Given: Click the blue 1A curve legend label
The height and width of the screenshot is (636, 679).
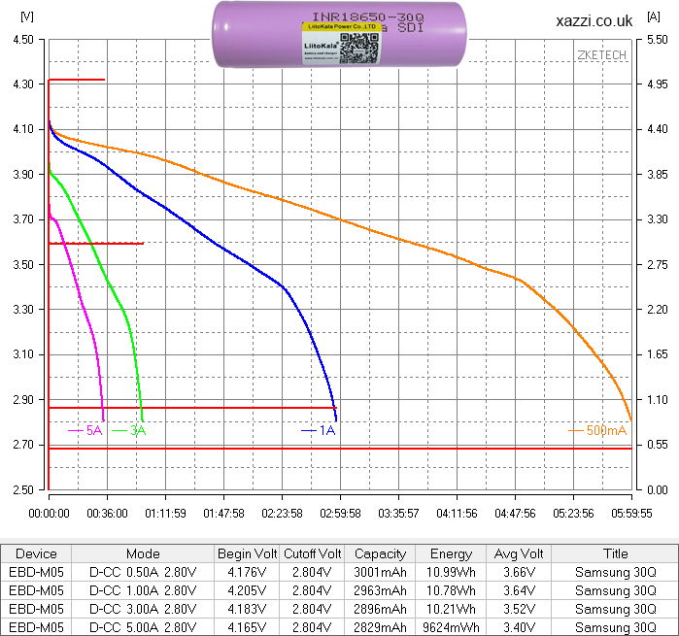Looking at the screenshot, I should (x=319, y=430).
